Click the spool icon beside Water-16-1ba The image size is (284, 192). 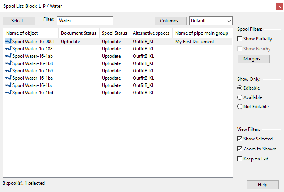point(8,78)
